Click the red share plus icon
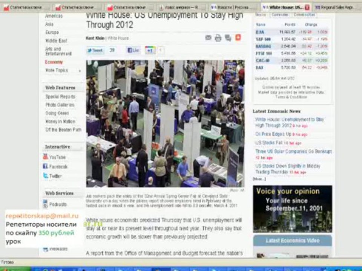Screen dimensions: 362x271 [x=238, y=37]
